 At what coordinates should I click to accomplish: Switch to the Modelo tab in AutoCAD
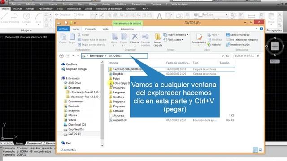(19, 143)
